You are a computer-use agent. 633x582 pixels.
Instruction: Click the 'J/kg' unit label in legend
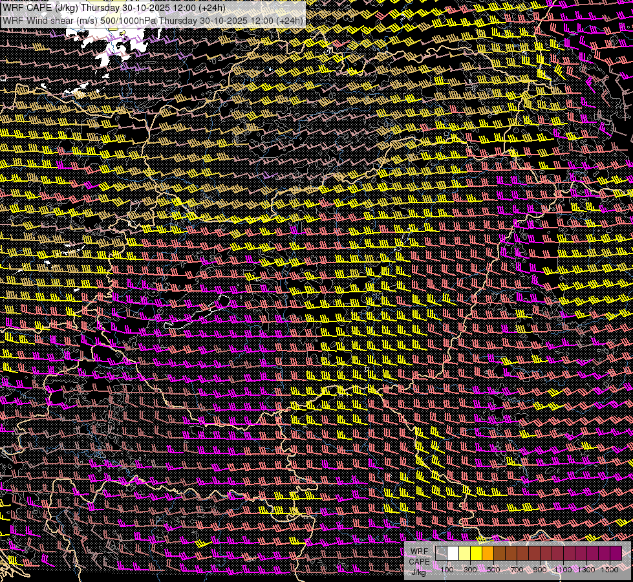click(419, 572)
